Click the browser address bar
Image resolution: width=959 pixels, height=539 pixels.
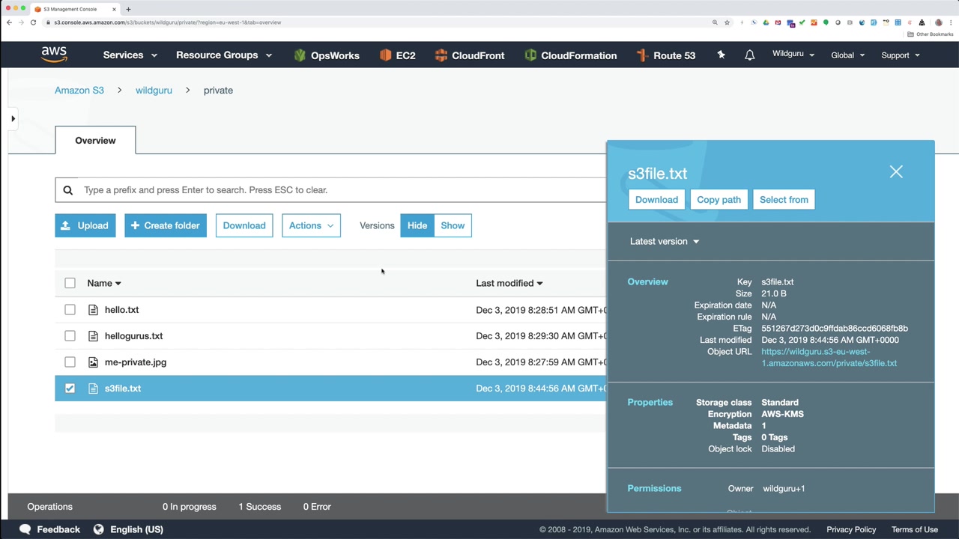tap(375, 22)
